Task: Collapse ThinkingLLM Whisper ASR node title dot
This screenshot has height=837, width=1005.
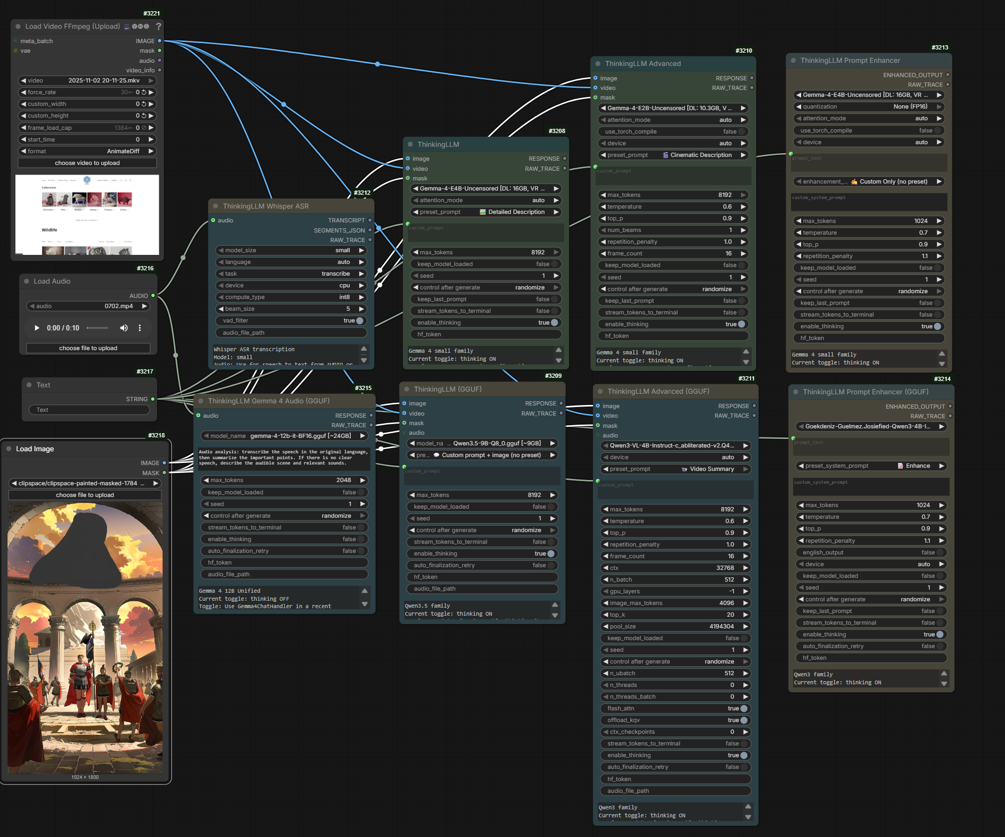Action: click(x=216, y=206)
